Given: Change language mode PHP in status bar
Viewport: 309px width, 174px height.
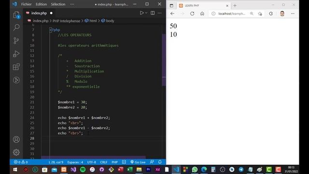Looking at the screenshot, I should (x=115, y=162).
